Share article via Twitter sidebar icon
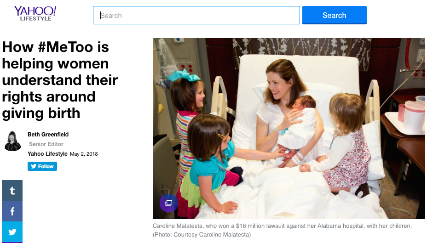 click(x=12, y=232)
